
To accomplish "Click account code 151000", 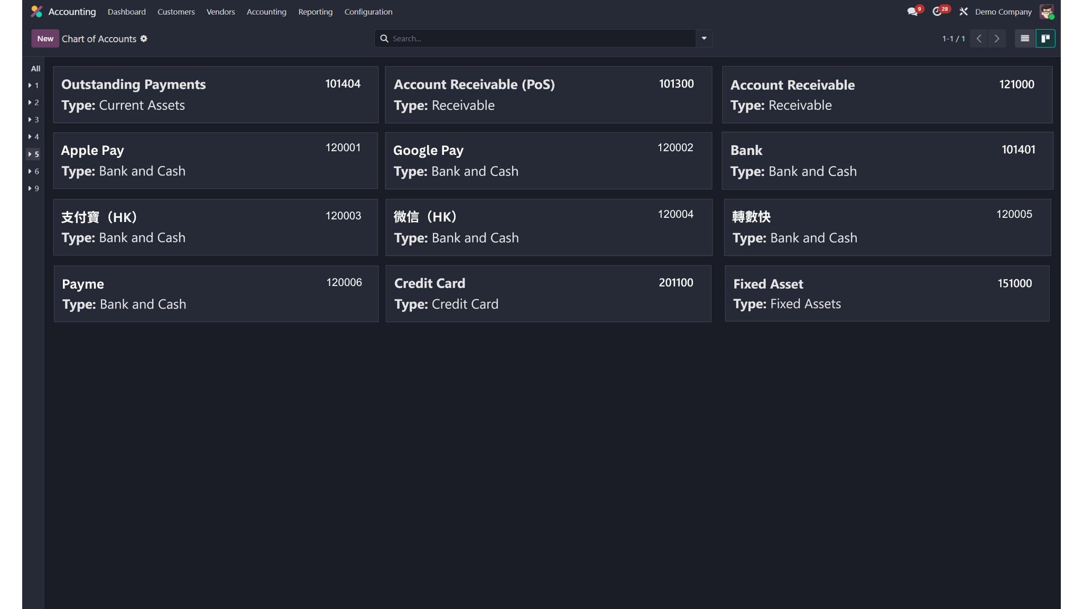I will [x=1014, y=283].
